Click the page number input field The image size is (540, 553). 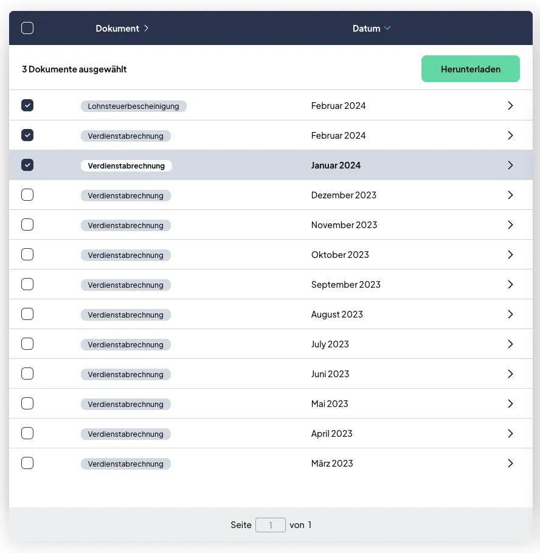[270, 525]
